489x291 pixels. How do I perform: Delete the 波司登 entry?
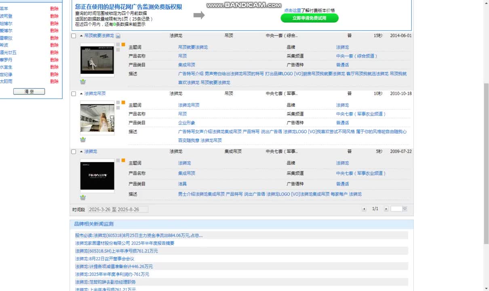[54, 16]
